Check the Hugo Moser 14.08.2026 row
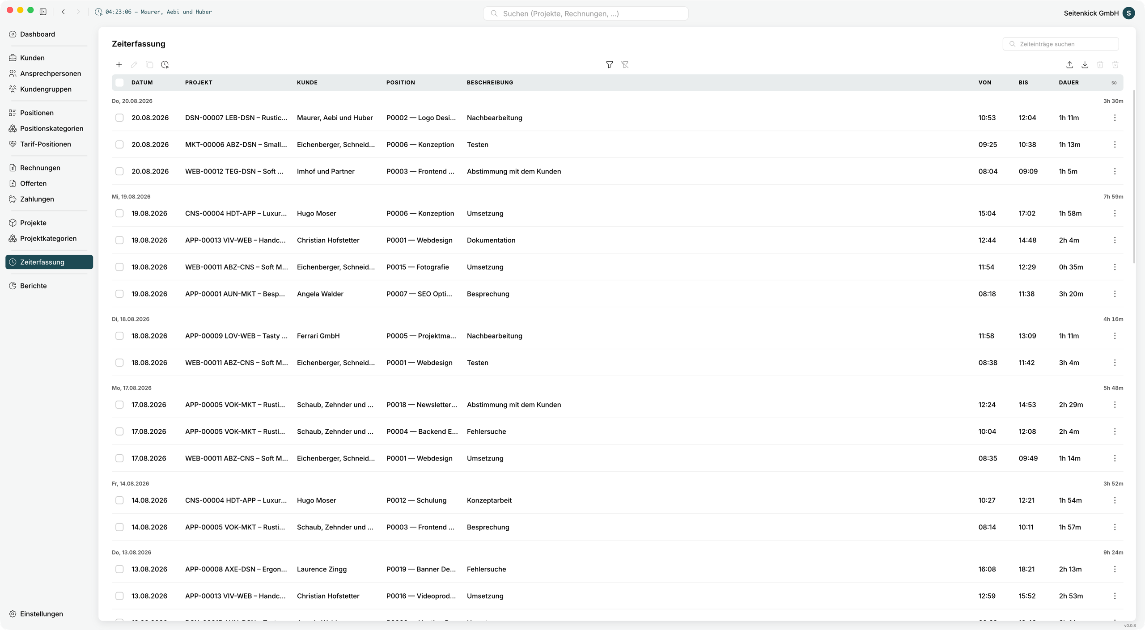 [x=119, y=500]
